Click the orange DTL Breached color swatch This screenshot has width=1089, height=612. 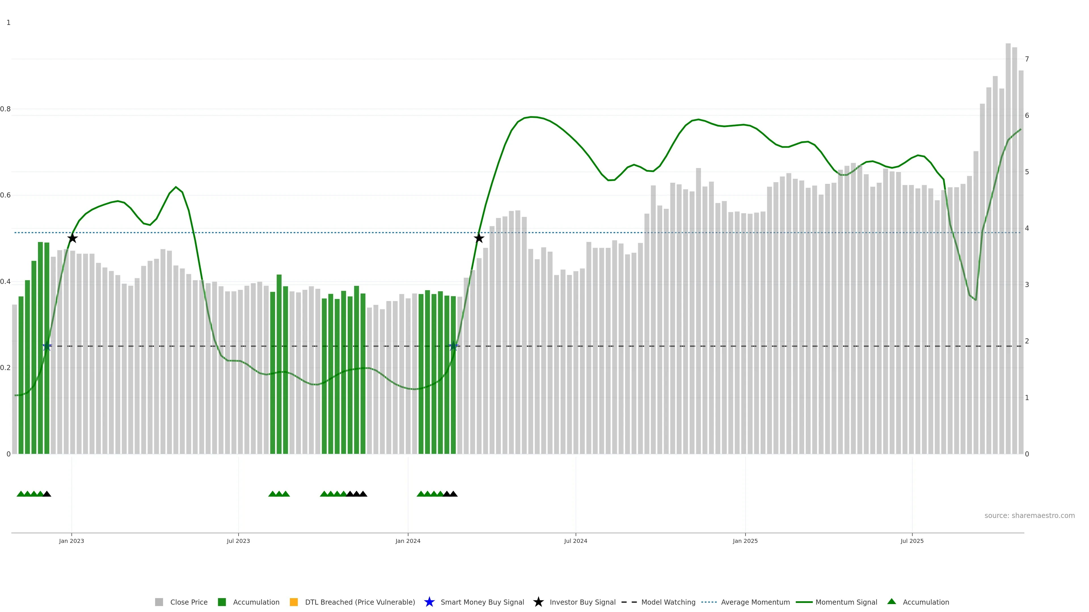click(294, 602)
